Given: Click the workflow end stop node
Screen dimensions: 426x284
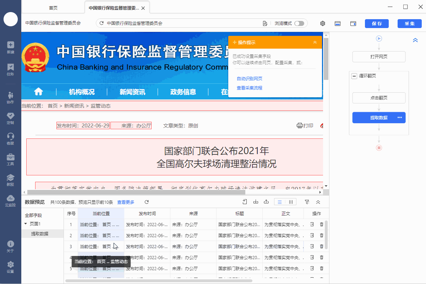Looking at the screenshot, I should click(x=379, y=148).
